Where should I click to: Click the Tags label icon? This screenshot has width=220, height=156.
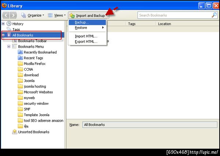9,29
